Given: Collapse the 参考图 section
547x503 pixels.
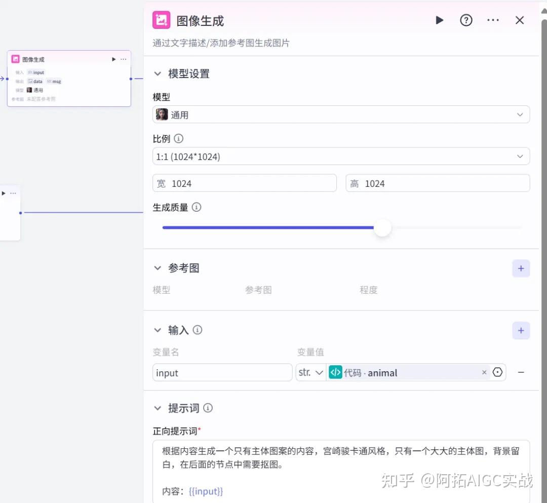Looking at the screenshot, I should 158,268.
